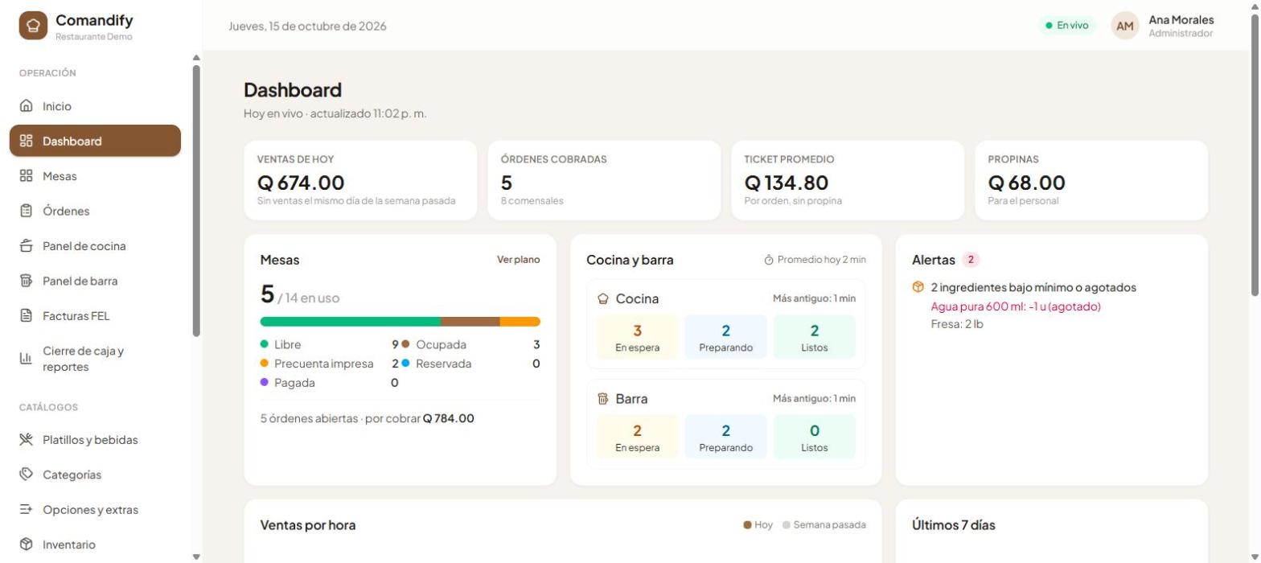Click the Órdenes clipboard icon
The height and width of the screenshot is (563, 1261).
26,211
